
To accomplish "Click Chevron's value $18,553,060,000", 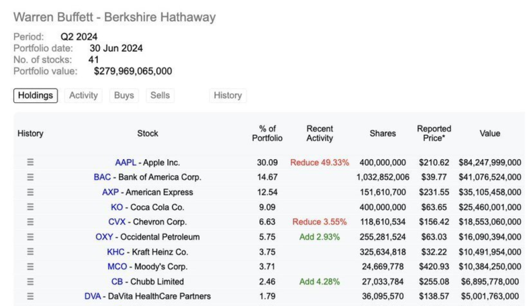I will click(490, 222).
